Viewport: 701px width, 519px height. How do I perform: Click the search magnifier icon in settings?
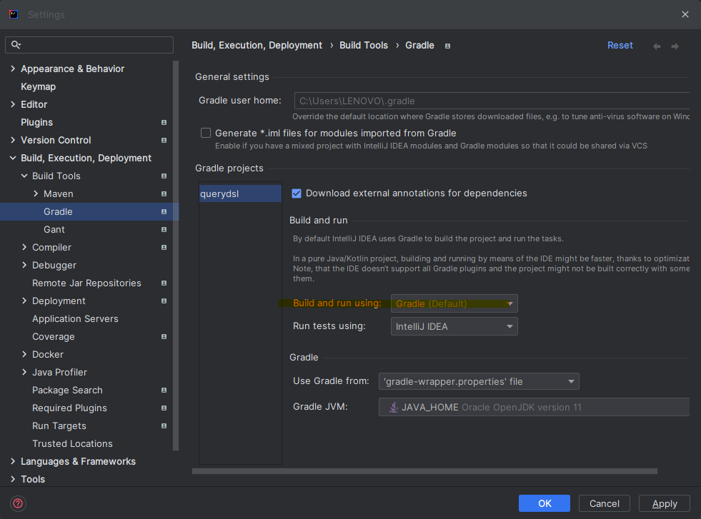[x=16, y=45]
